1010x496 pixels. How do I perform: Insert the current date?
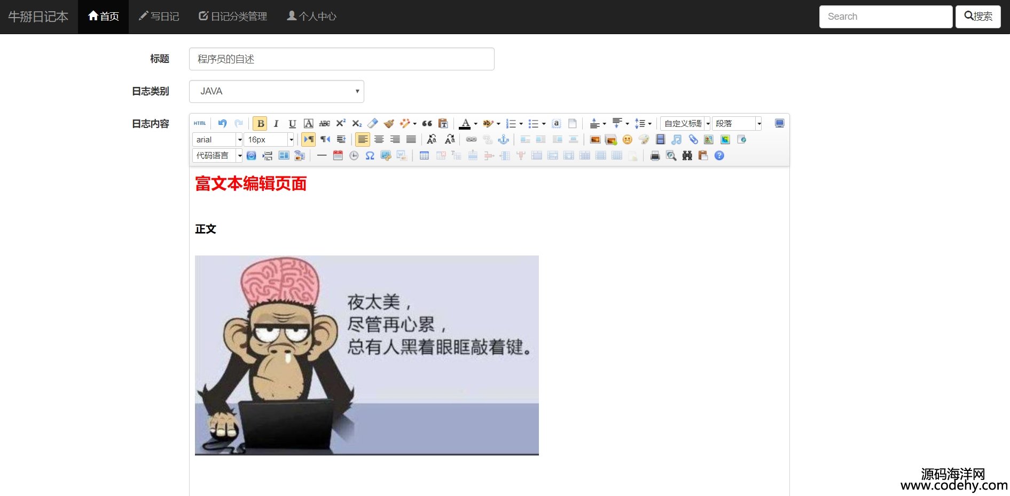[x=338, y=156]
